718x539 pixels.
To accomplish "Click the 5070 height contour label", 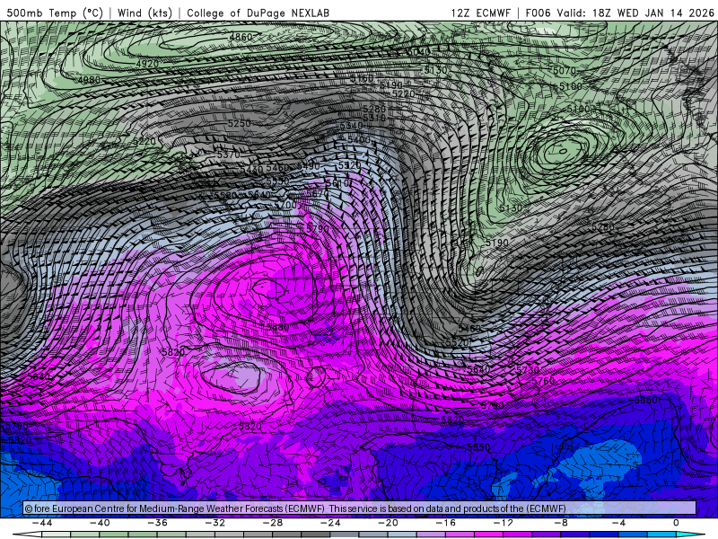I will [x=565, y=71].
